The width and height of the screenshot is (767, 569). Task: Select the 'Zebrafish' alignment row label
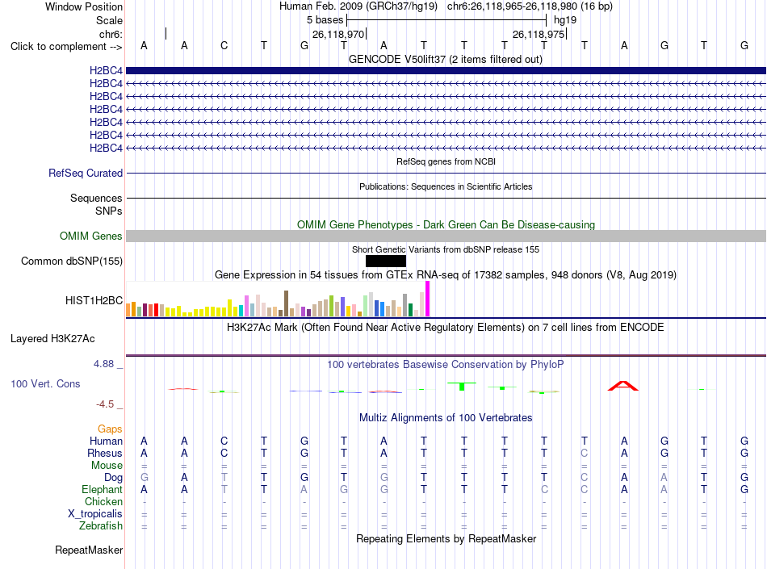(x=101, y=526)
